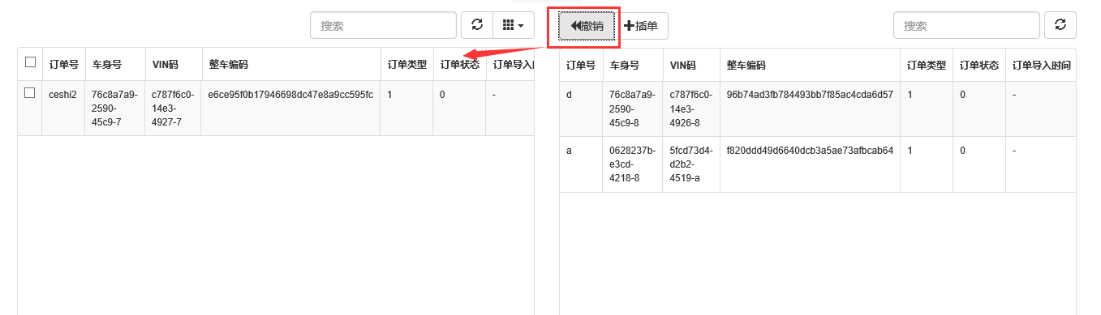The width and height of the screenshot is (1101, 315).
Task: Focus the left table search field
Action: (383, 25)
